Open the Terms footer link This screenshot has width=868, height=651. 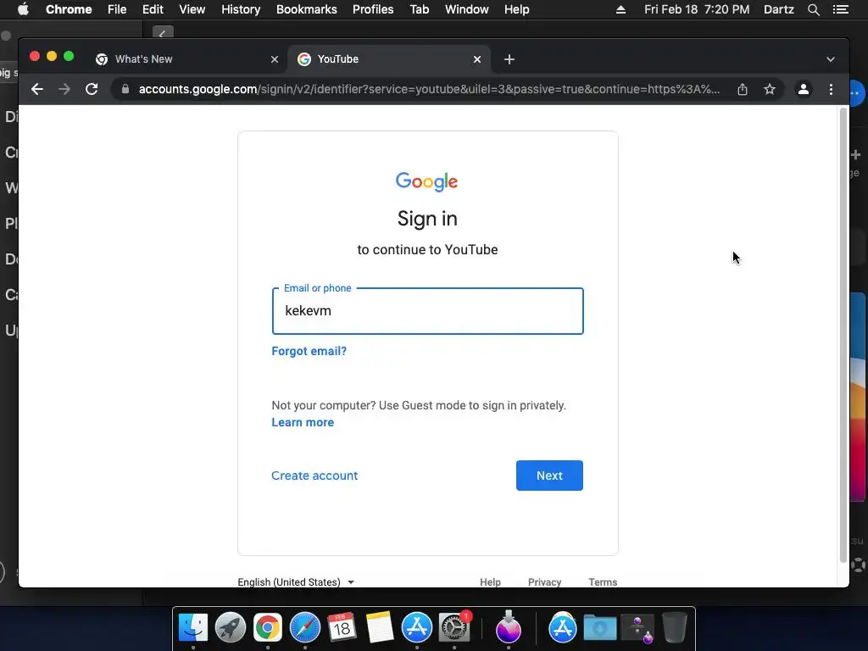[x=603, y=581]
